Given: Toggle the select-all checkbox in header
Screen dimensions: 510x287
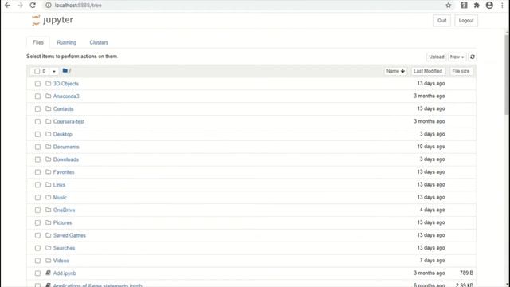Looking at the screenshot, I should [37, 71].
